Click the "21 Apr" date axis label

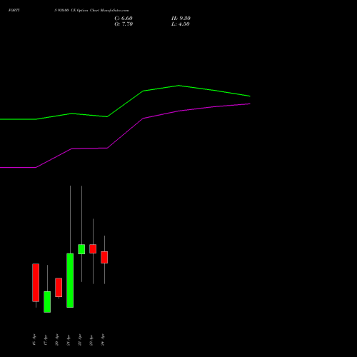69,340
